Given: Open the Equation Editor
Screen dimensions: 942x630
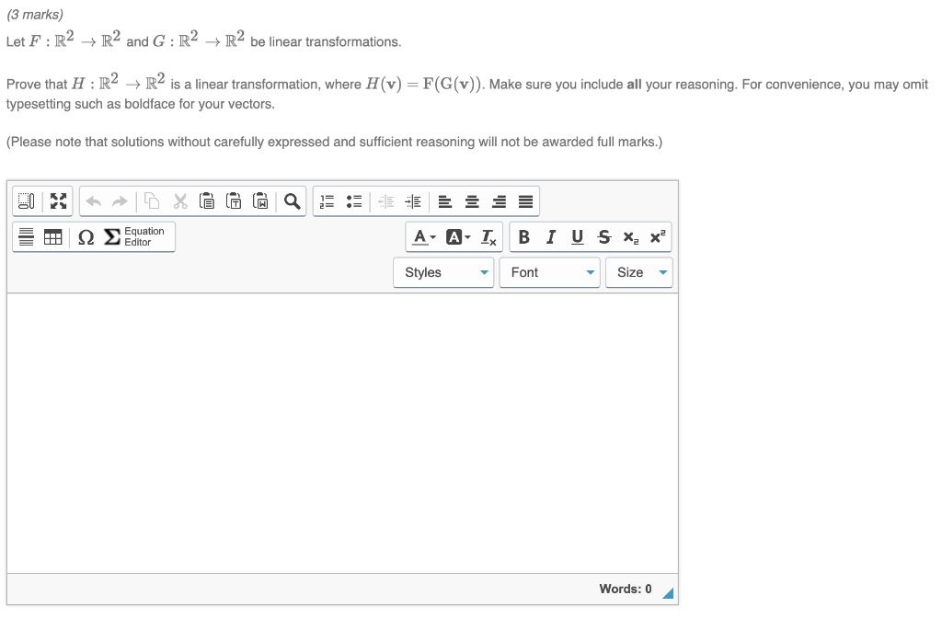Looking at the screenshot, I should [129, 236].
